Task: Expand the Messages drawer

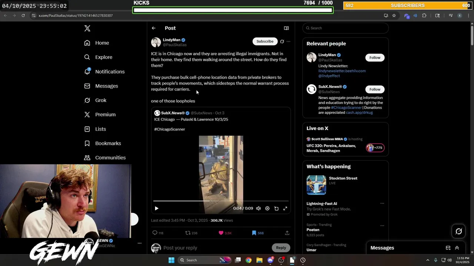Action: [457, 248]
